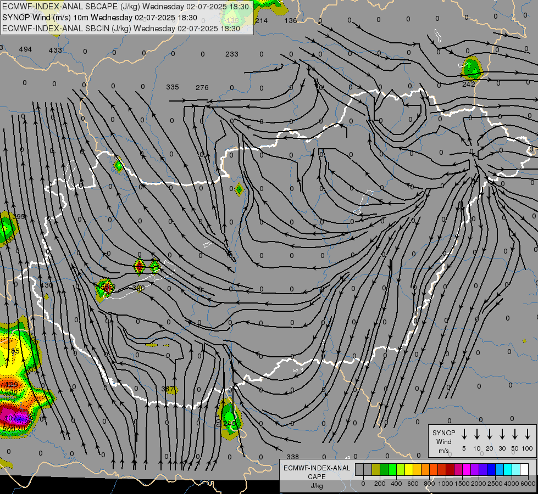Click the 2500 label on the CAPE scale
The width and height of the screenshot is (538, 494).
click(495, 484)
